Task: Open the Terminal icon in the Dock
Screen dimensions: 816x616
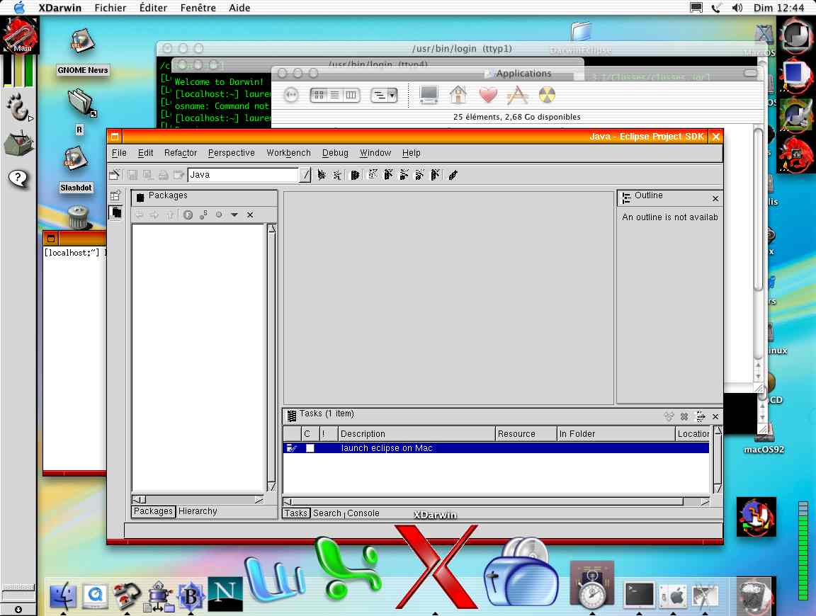Action: (638, 595)
